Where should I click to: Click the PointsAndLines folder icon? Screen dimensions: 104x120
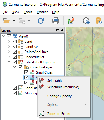(x=21, y=52)
